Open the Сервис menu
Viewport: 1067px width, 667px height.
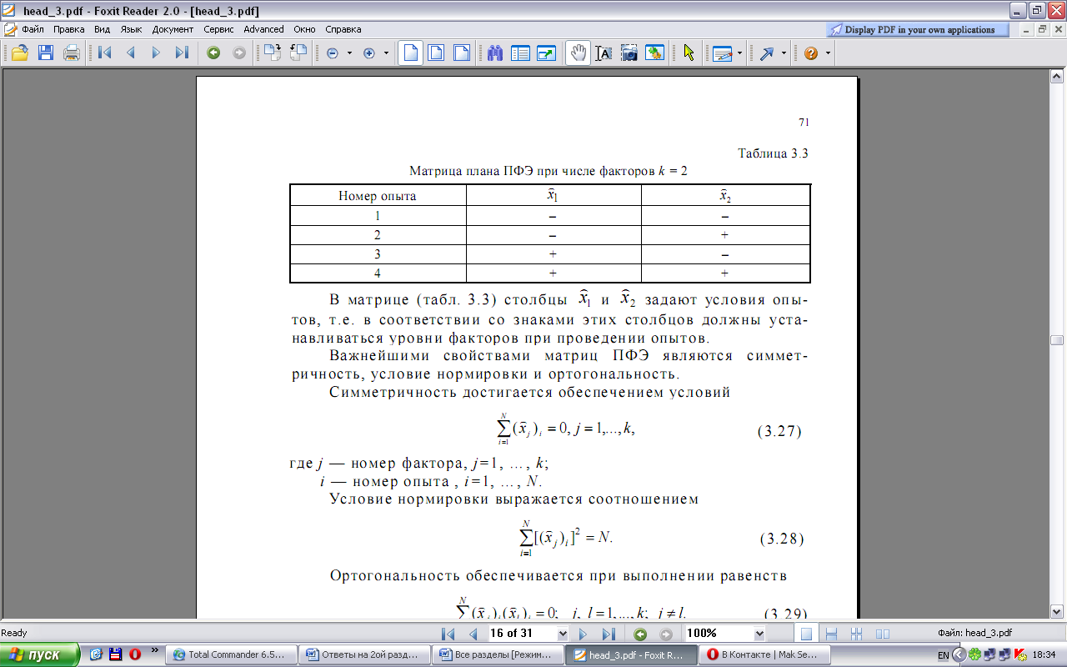coord(219,29)
